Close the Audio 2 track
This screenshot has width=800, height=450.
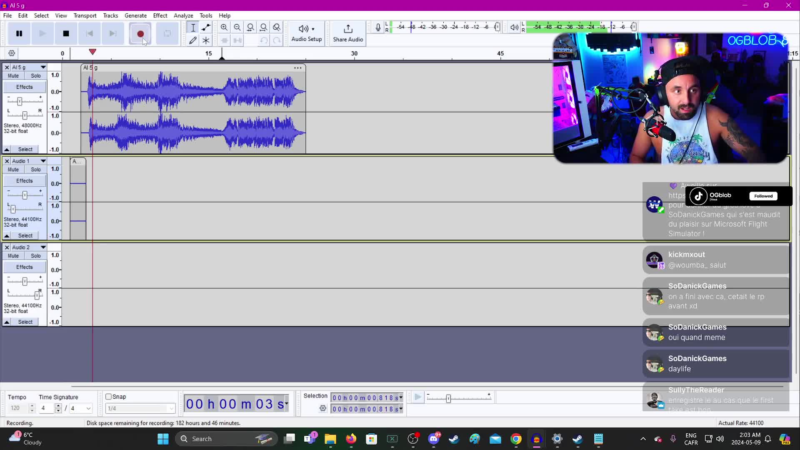click(x=7, y=247)
